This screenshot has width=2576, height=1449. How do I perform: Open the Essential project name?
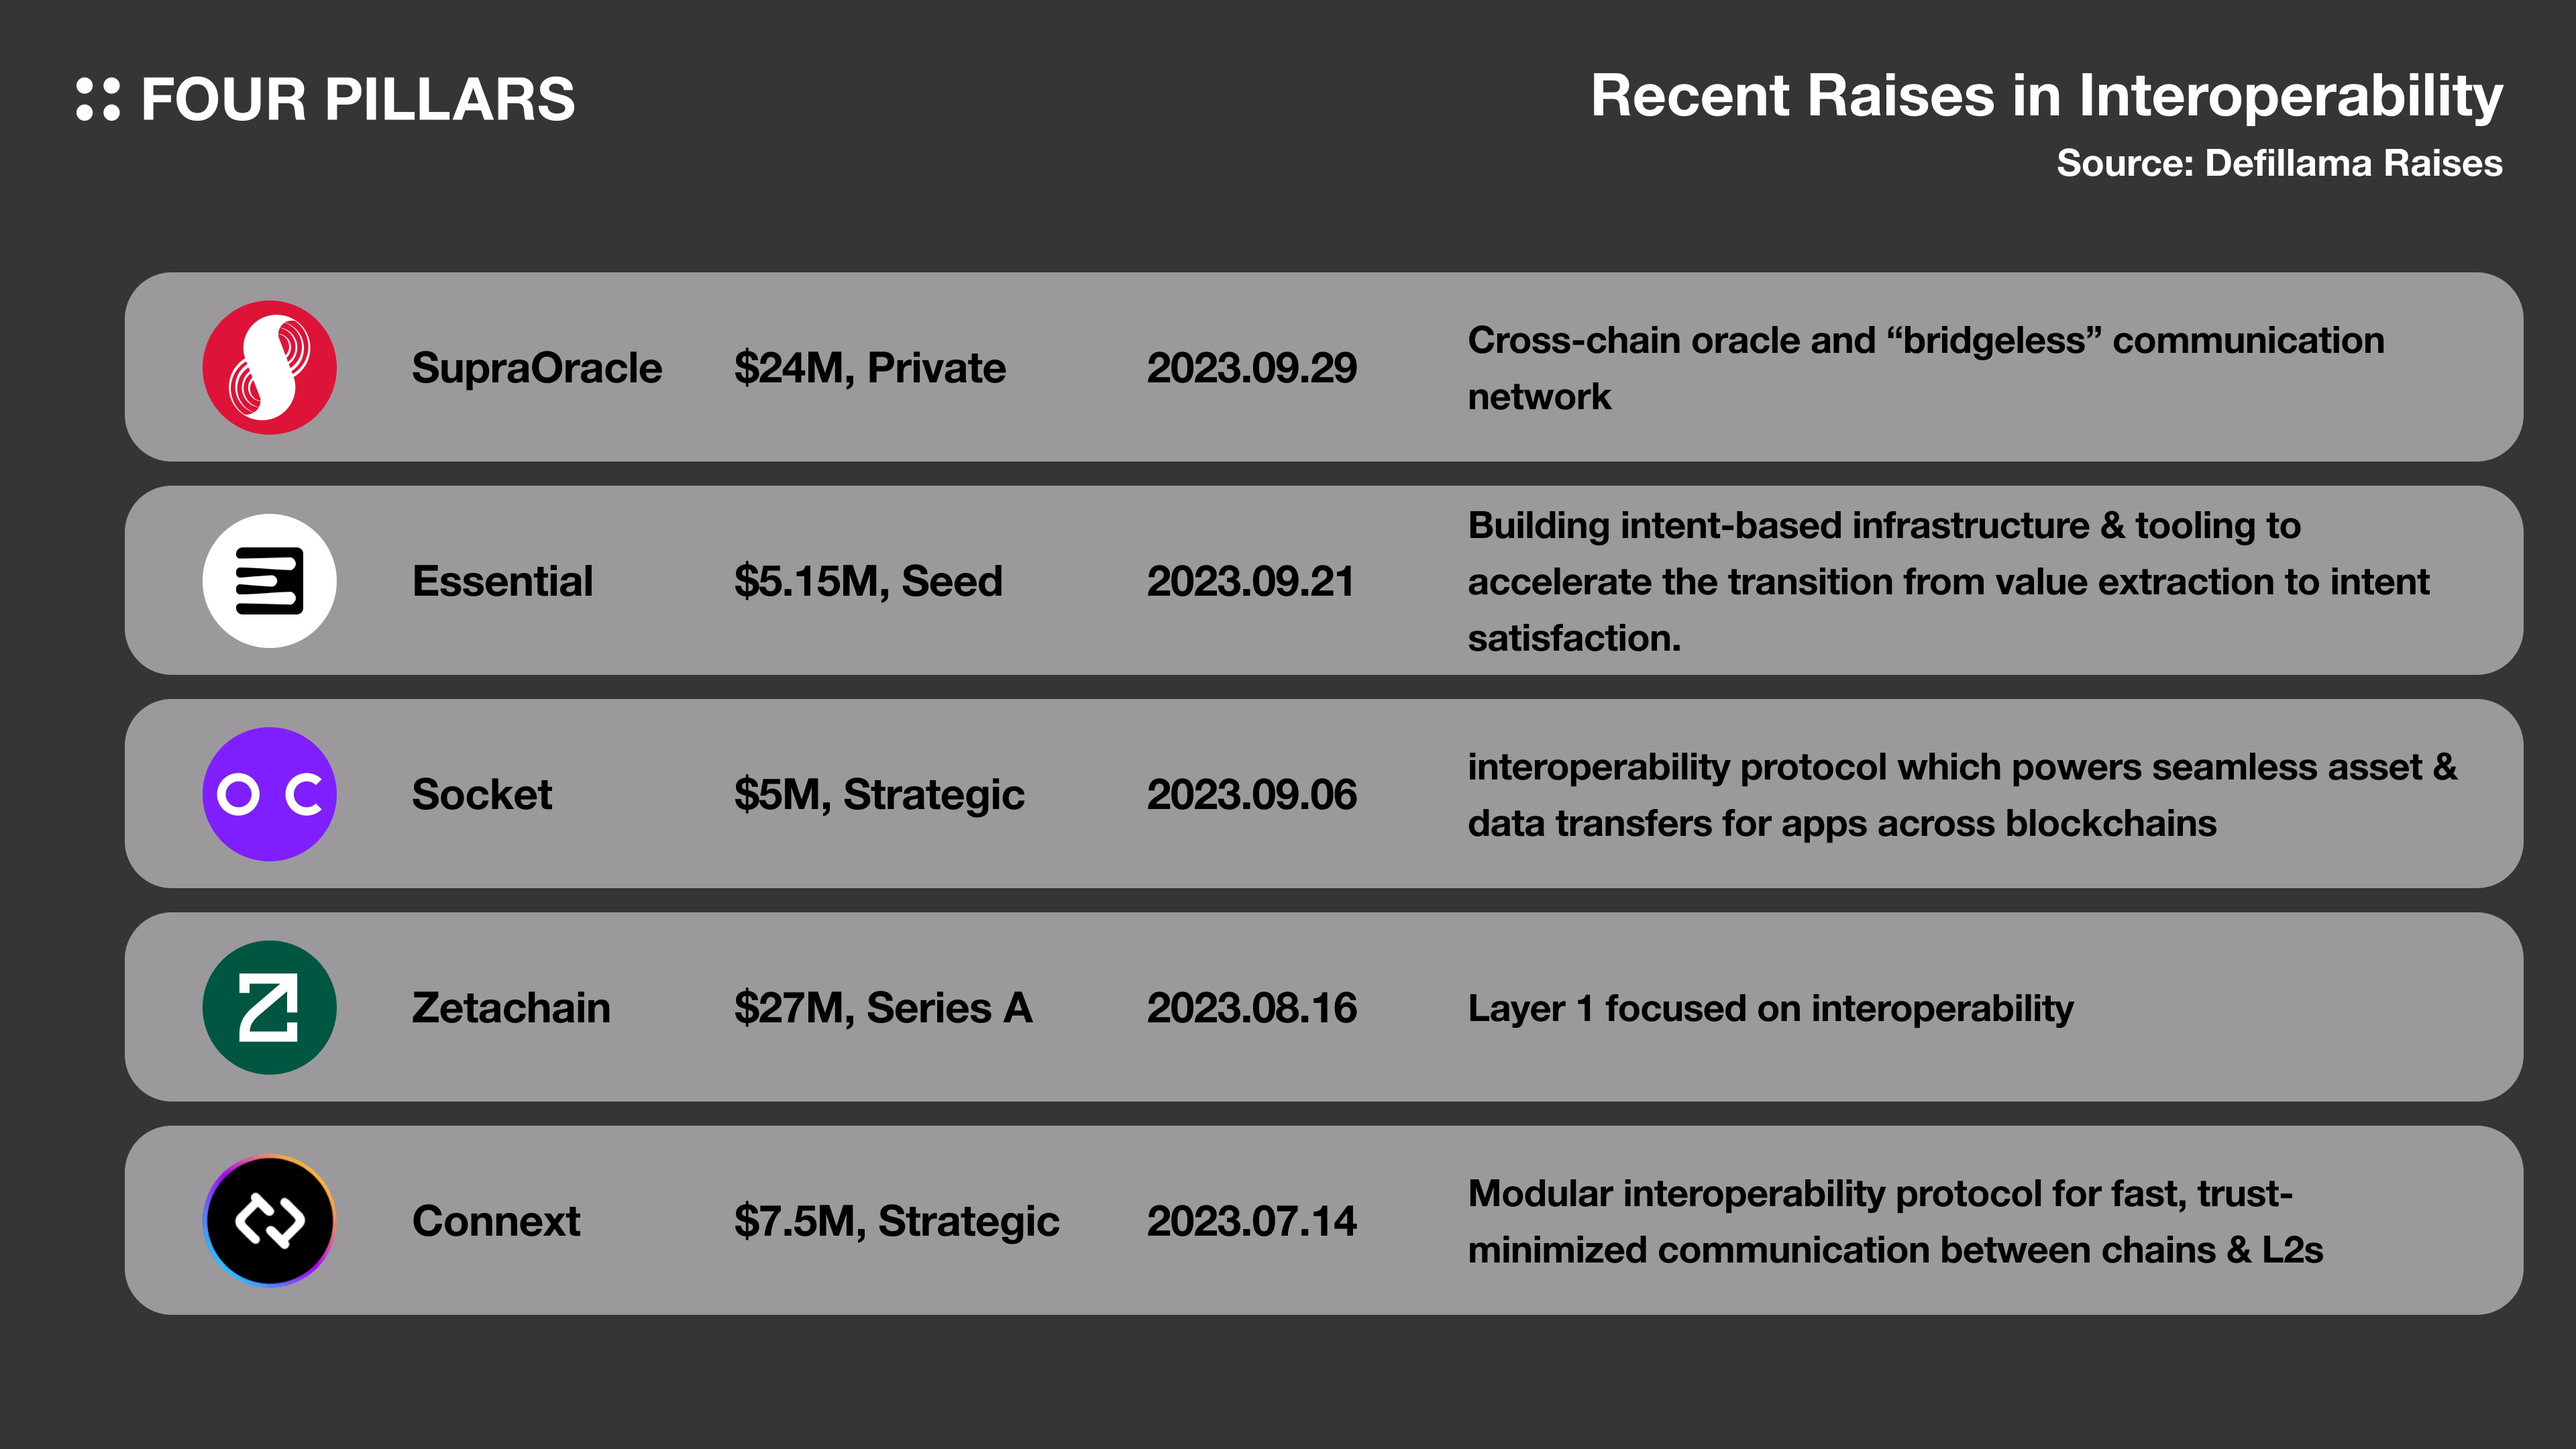tap(502, 581)
